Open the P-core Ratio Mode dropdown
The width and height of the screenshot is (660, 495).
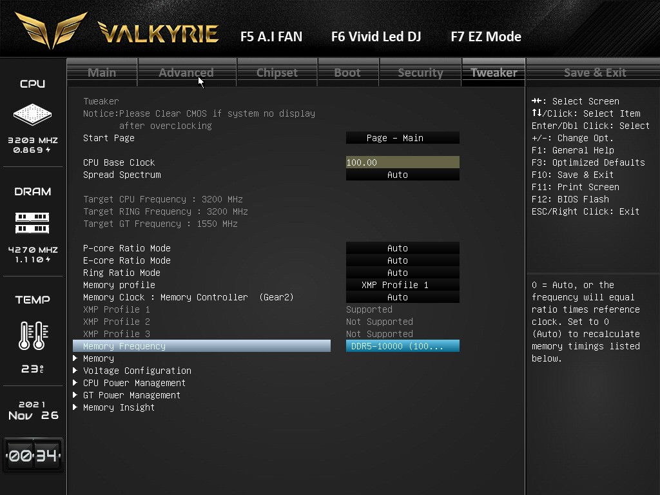click(x=402, y=248)
